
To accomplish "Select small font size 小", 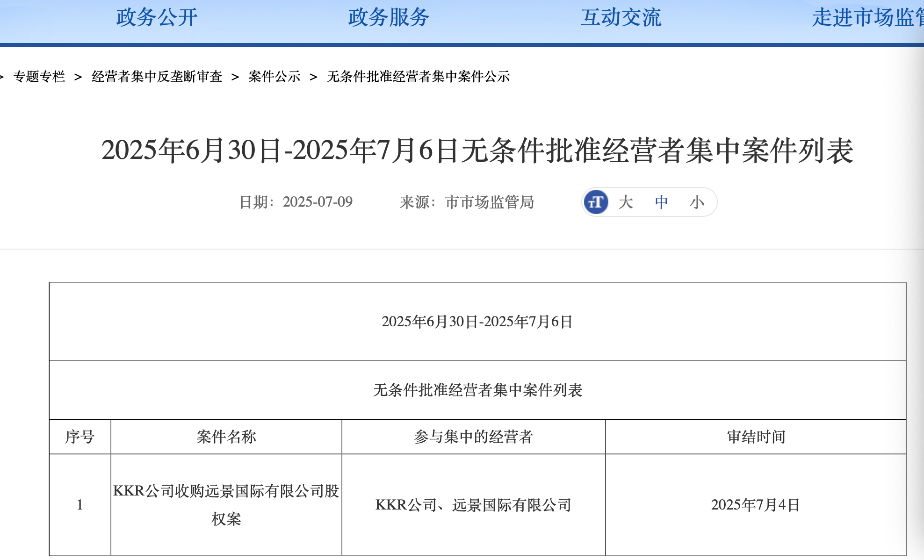I will click(x=697, y=202).
